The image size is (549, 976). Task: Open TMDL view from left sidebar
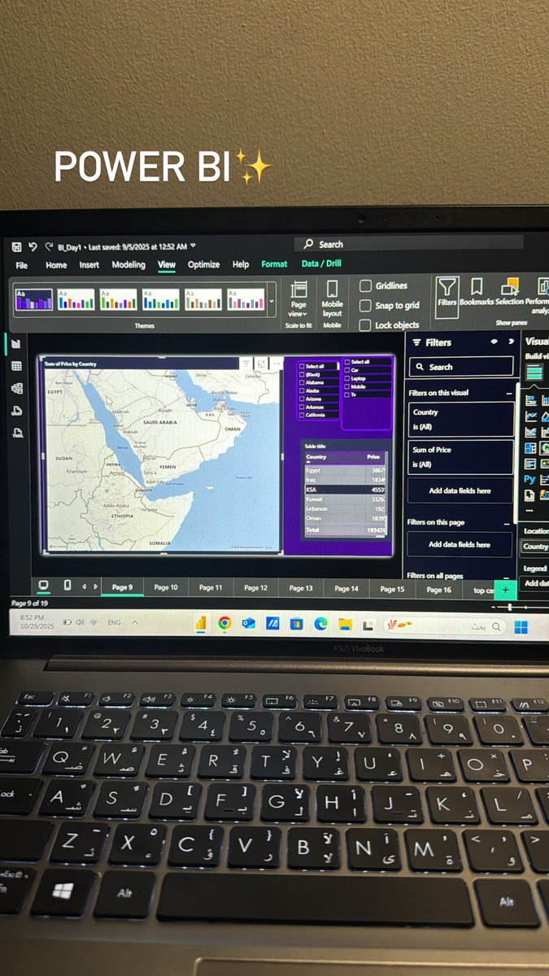click(x=16, y=434)
